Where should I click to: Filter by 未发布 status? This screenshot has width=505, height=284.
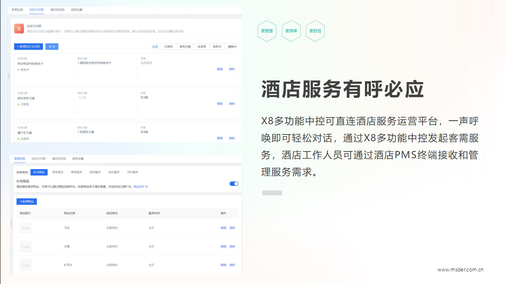coord(202,47)
